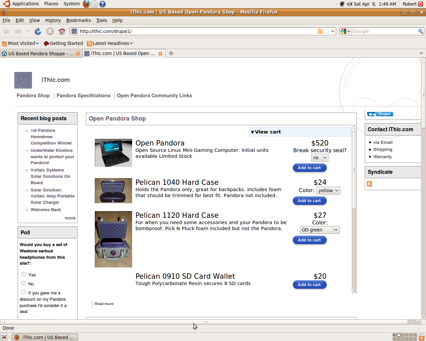Select the Yes poll option
Screen dimensions: 426x341
[24, 274]
